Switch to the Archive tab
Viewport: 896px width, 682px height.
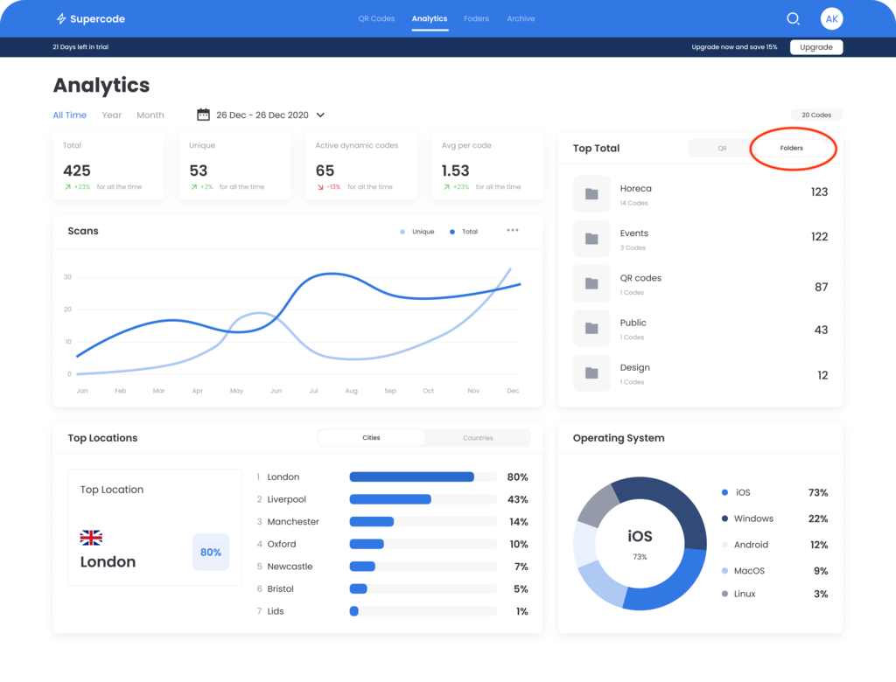coord(521,18)
